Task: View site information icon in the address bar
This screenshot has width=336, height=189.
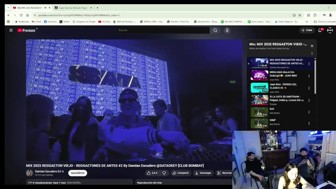Action: [x=35, y=15]
